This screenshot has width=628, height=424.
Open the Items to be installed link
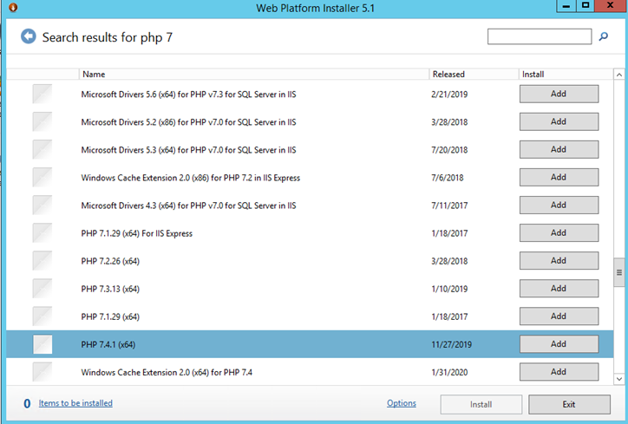[x=75, y=403]
